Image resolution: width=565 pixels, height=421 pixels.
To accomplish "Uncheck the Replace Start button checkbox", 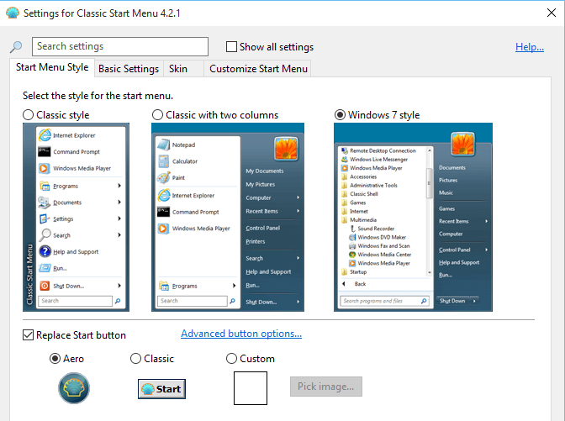I will (29, 335).
